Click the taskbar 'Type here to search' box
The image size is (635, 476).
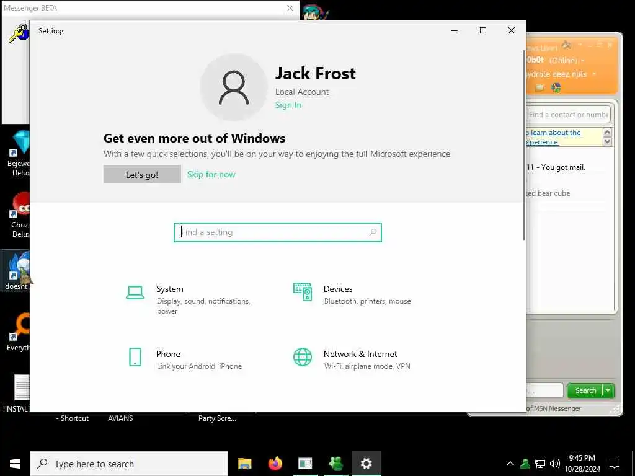coord(129,464)
